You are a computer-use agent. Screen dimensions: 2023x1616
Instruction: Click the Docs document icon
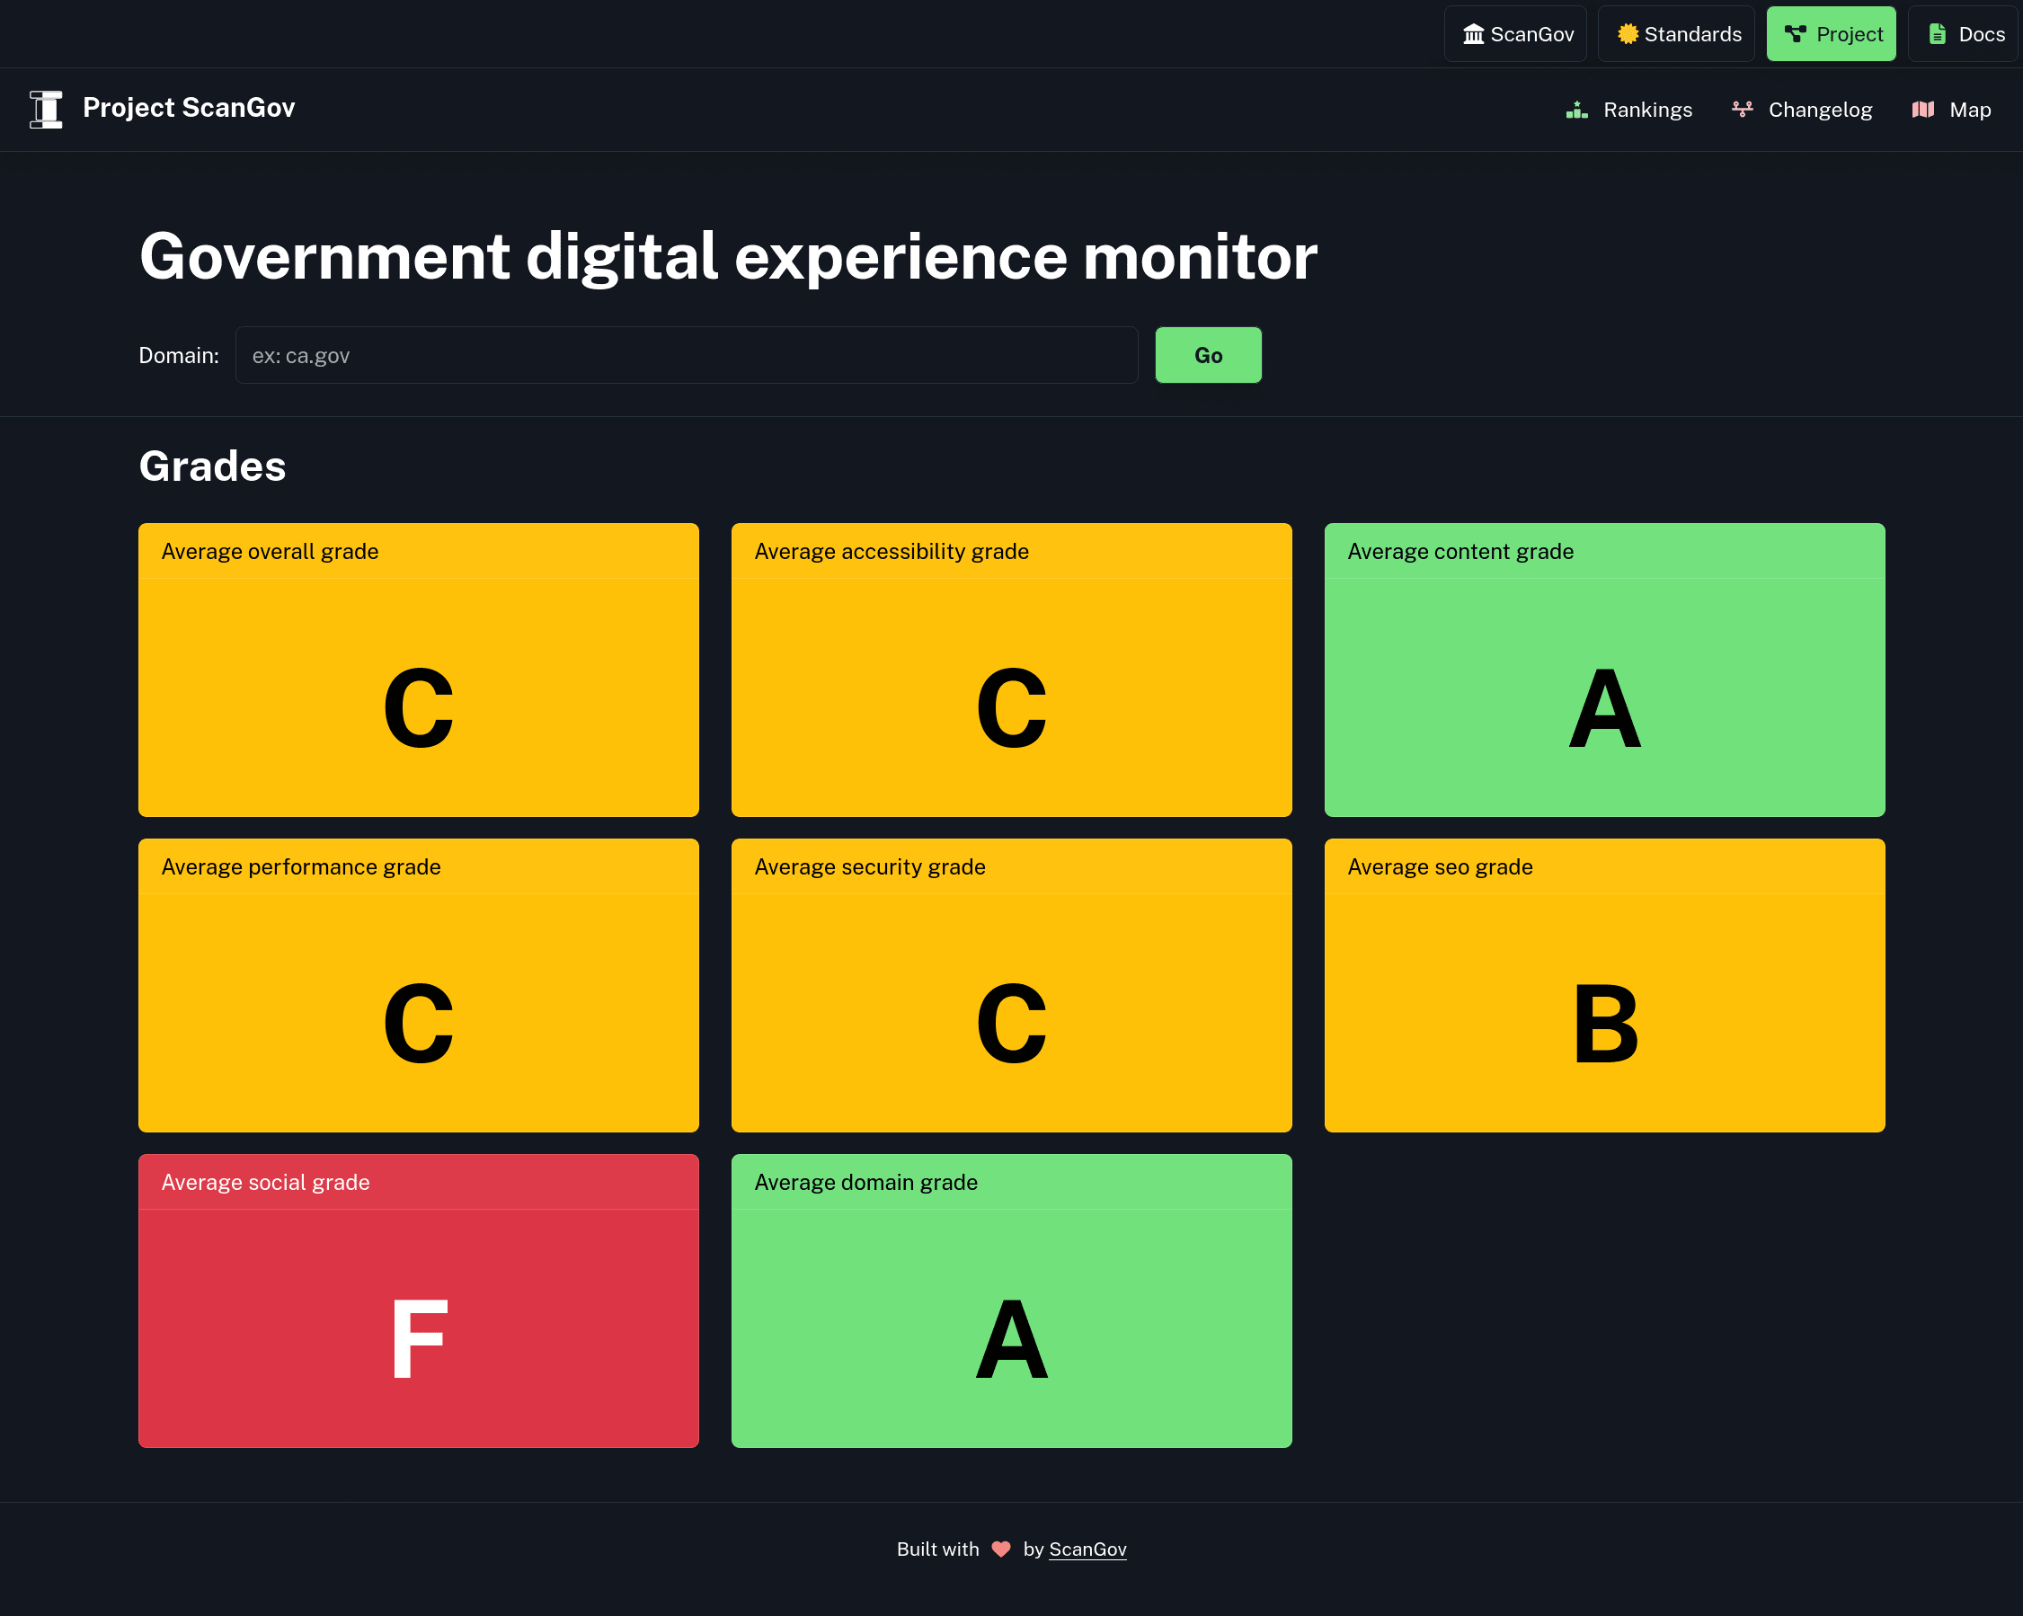tap(1937, 33)
